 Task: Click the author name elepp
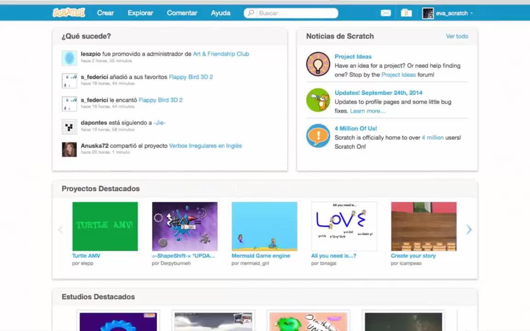coord(86,263)
